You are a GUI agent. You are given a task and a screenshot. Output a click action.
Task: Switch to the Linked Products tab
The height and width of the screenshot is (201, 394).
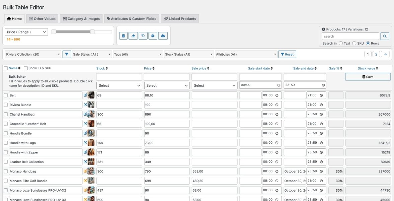(180, 18)
